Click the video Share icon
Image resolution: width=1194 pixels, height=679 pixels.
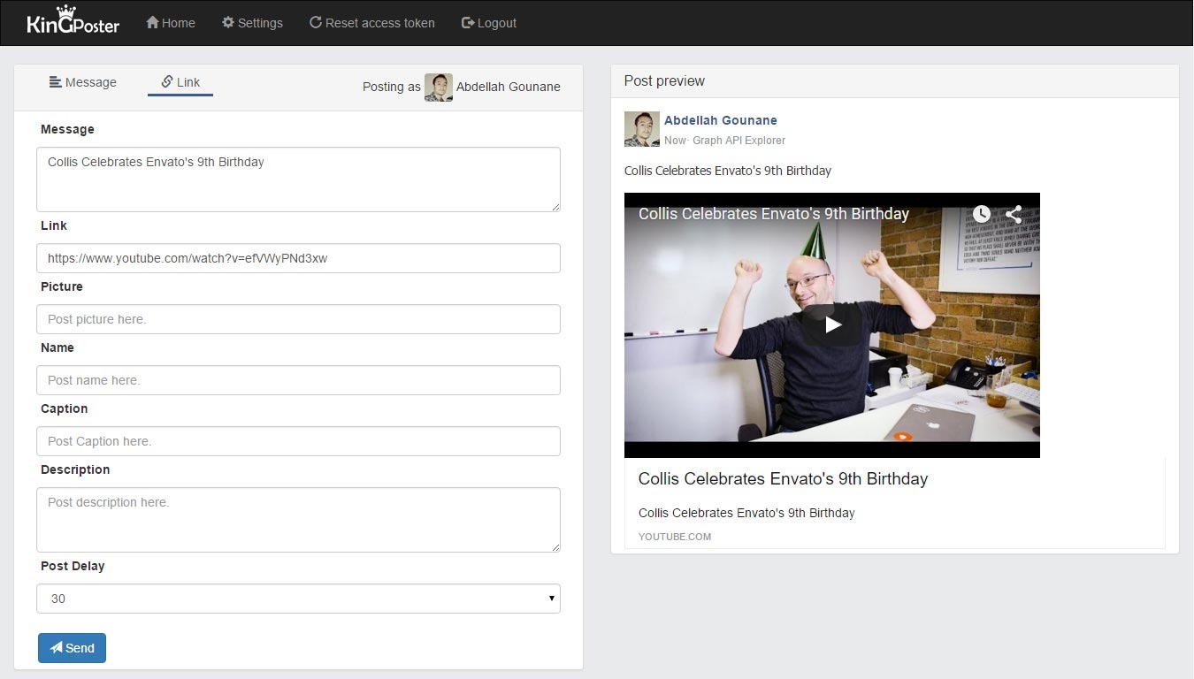[x=1014, y=213]
